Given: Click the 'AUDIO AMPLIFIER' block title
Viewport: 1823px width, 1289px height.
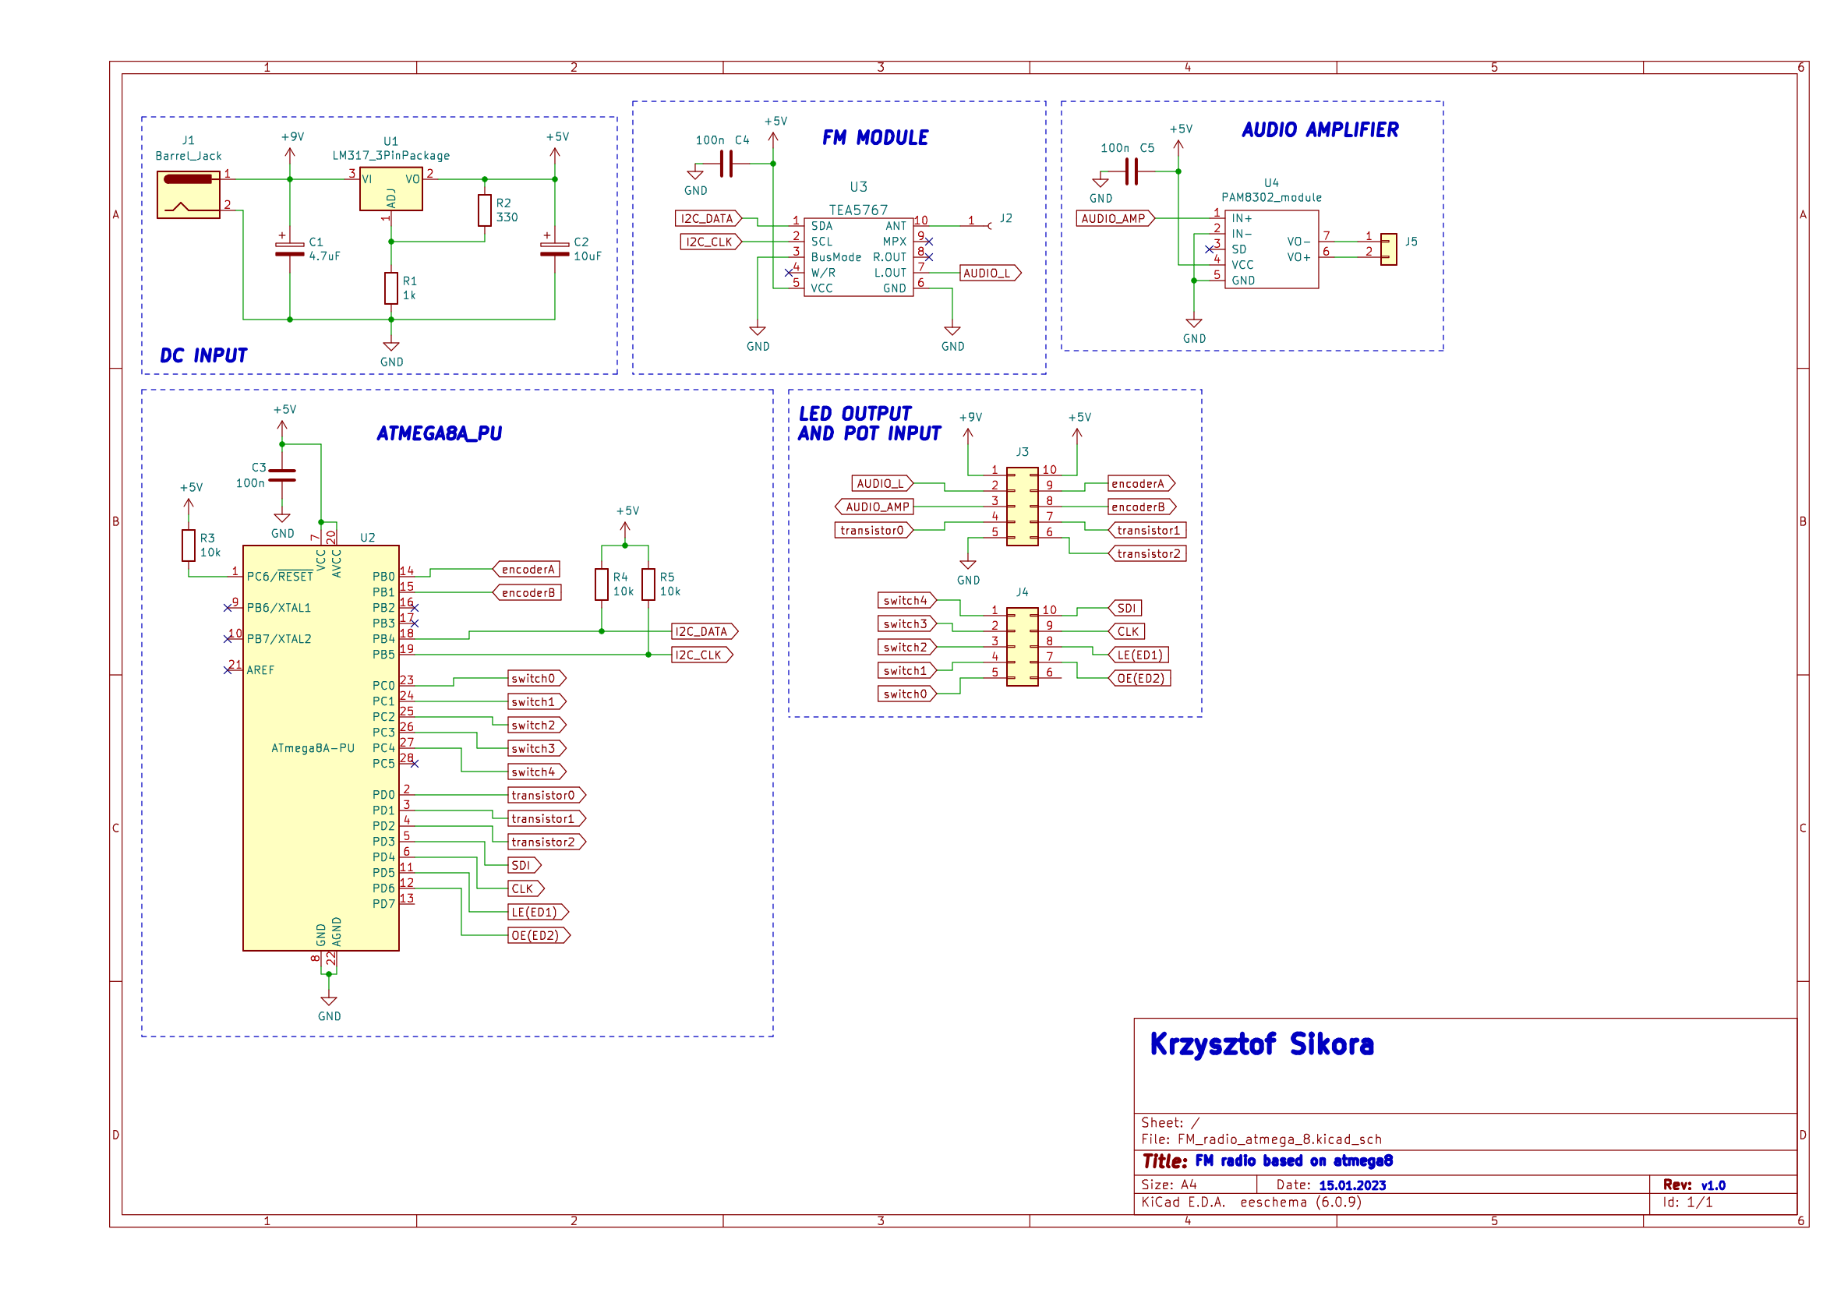Looking at the screenshot, I should click(1320, 130).
